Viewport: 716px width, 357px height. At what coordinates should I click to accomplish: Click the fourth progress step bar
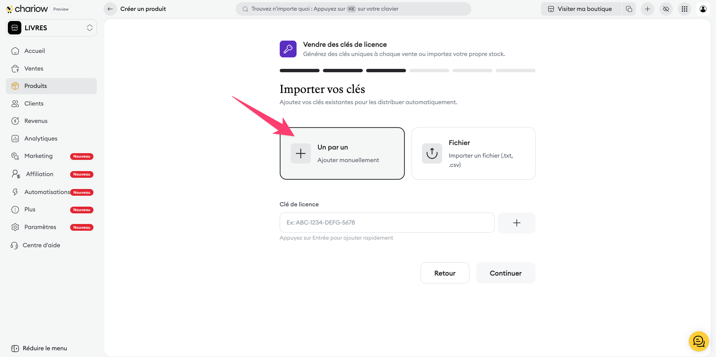pos(429,71)
